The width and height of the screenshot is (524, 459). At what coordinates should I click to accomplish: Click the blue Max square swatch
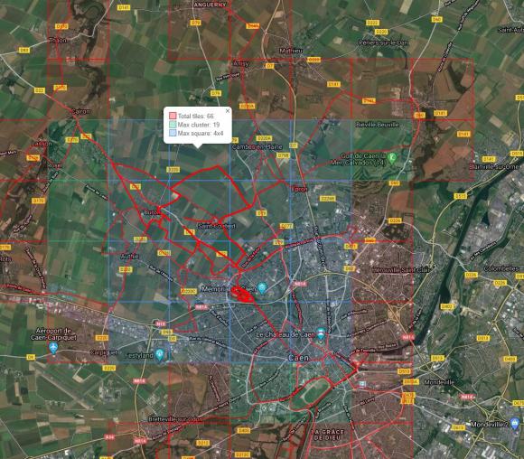pos(173,133)
